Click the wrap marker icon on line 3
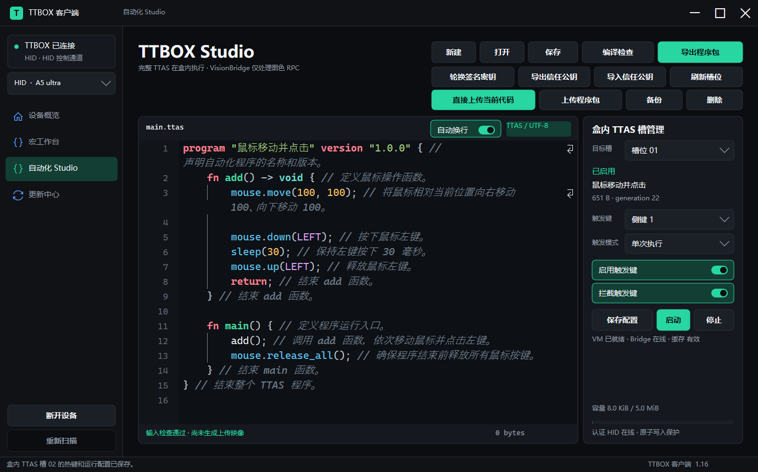 [570, 193]
